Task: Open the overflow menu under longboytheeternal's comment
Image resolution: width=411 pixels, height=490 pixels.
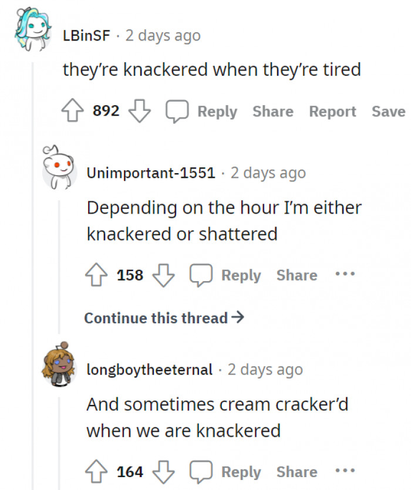Action: tap(345, 471)
